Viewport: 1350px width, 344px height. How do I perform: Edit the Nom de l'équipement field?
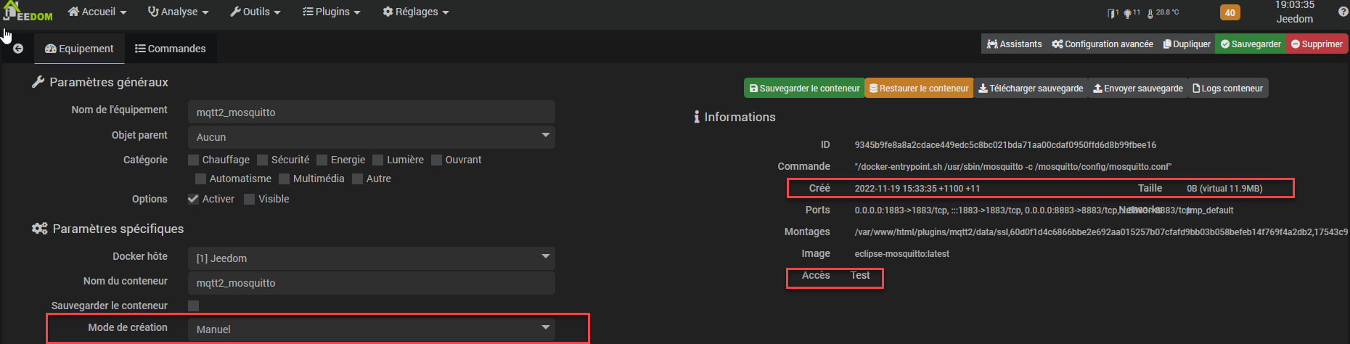pyautogui.click(x=372, y=112)
